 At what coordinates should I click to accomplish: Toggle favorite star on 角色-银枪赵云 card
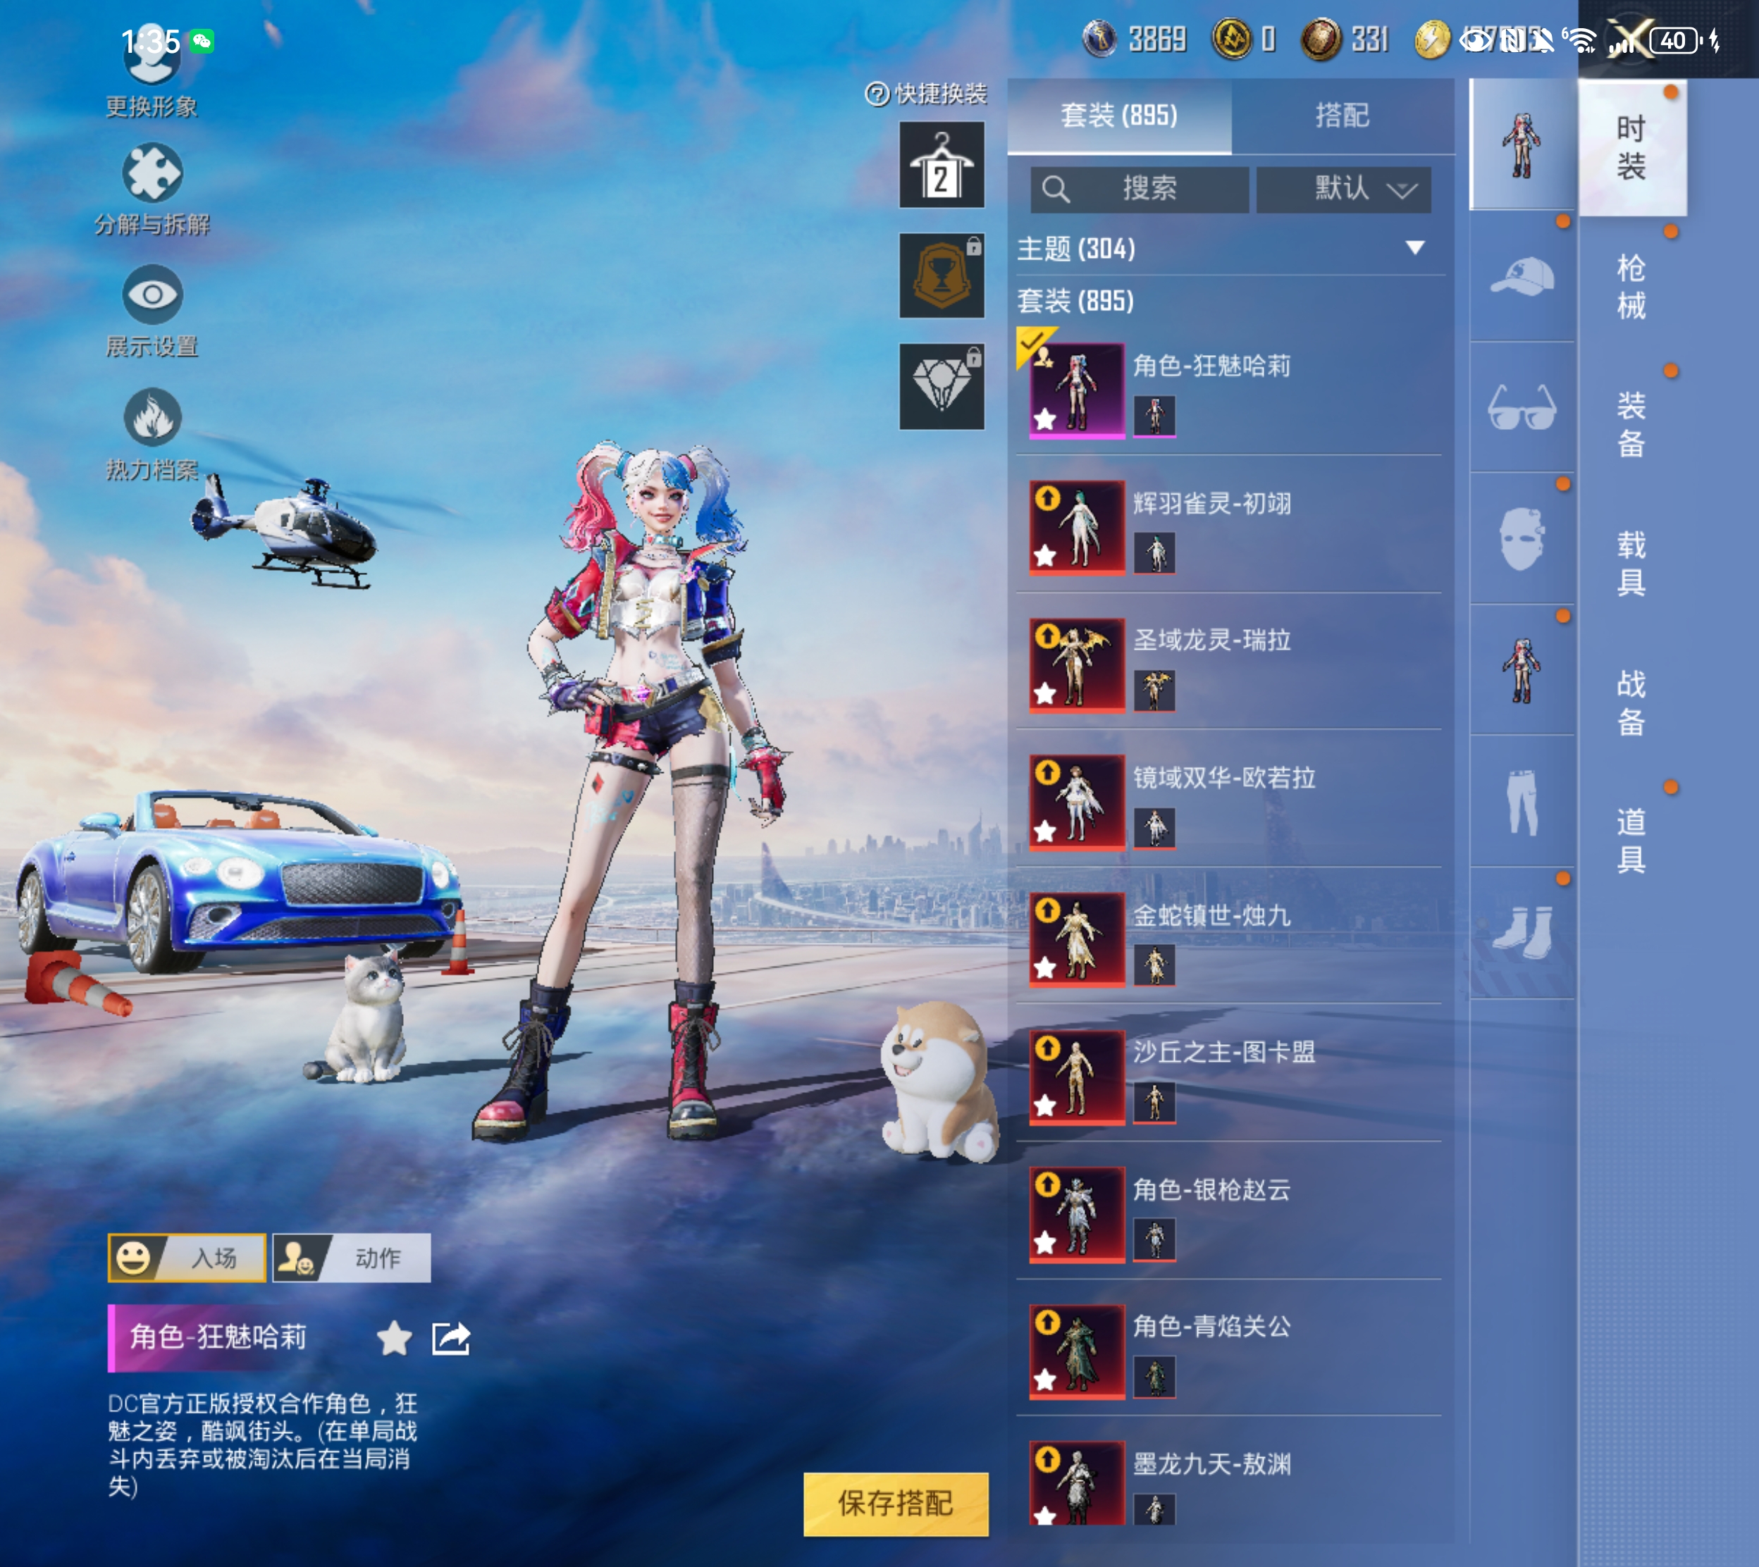point(1045,1242)
